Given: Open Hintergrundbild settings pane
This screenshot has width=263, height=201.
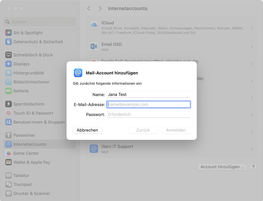Looking at the screenshot, I should pos(28,73).
